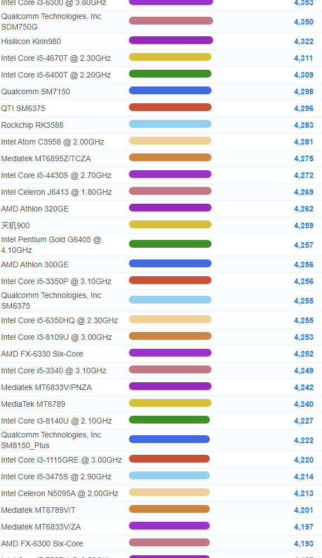Select score 4,281 for Atom C3958
Viewport: 322px width, 558px height.
click(x=304, y=142)
